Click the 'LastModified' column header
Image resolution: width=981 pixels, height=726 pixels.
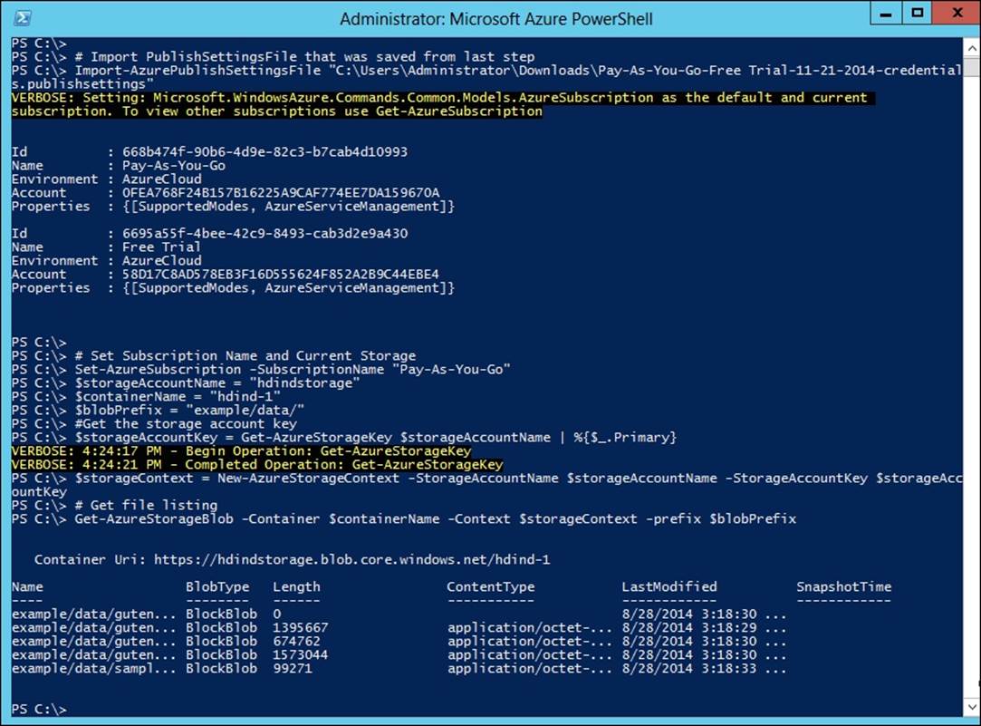(x=669, y=587)
